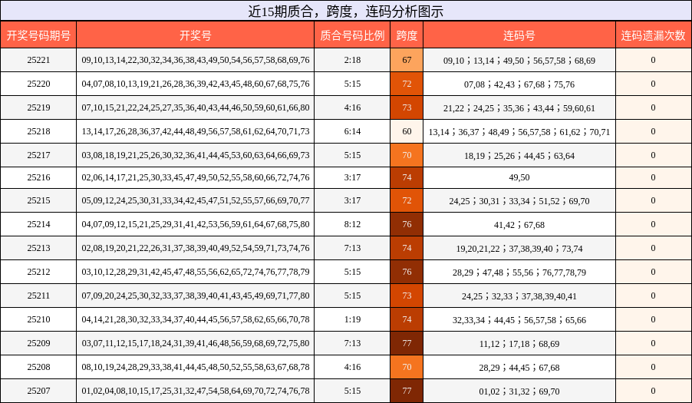Screen dimensions: 692x403
Task: Click omission count 0 in row 25214
Action: 653,224
